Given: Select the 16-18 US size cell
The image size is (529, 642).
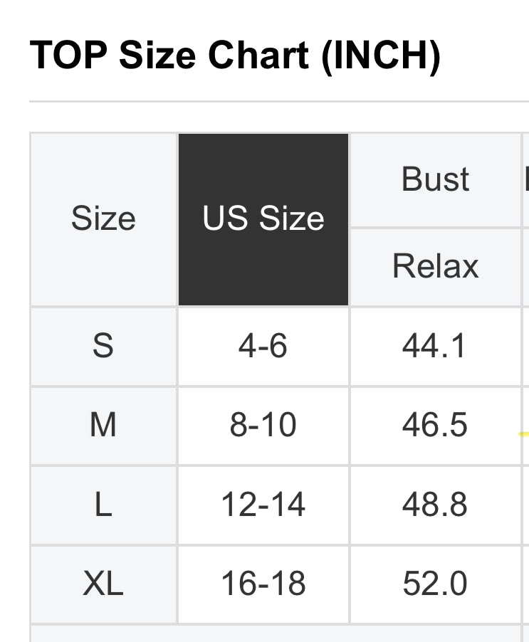Looking at the screenshot, I should (263, 584).
